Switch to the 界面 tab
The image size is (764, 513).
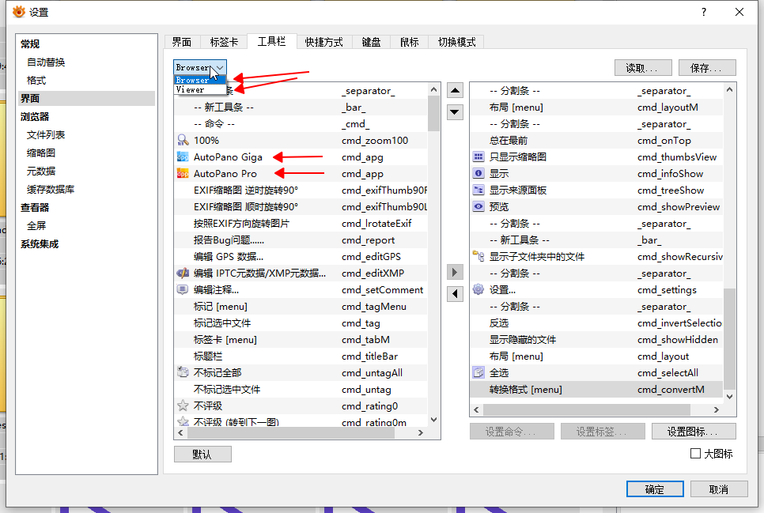(x=182, y=42)
